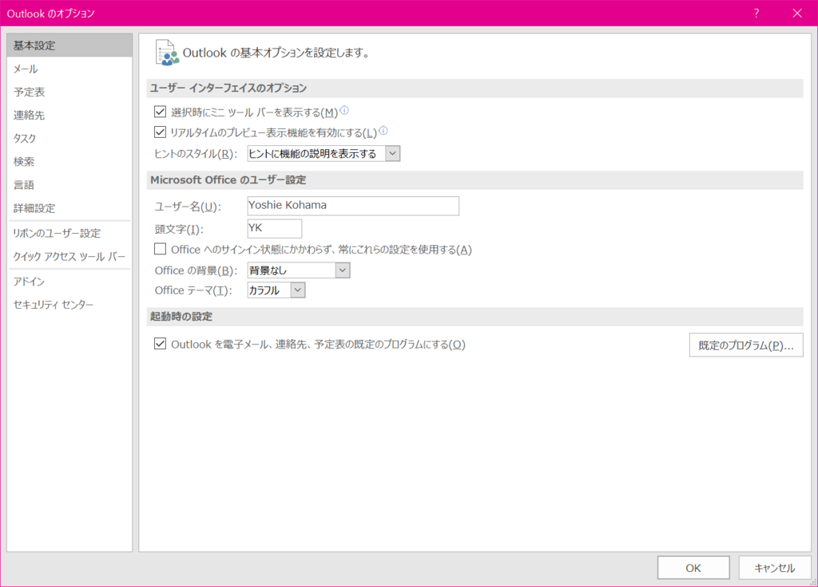Screen dimensions: 818x587
Task: Click the help question mark icon
Action: coord(756,13)
